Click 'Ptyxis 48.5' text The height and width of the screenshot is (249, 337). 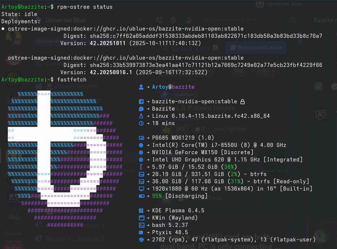[x=170, y=232]
